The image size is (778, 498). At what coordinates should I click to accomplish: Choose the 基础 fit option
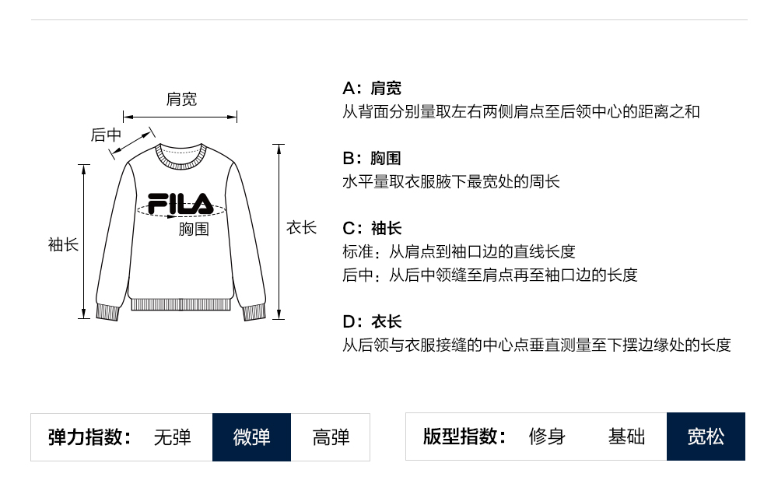(626, 437)
